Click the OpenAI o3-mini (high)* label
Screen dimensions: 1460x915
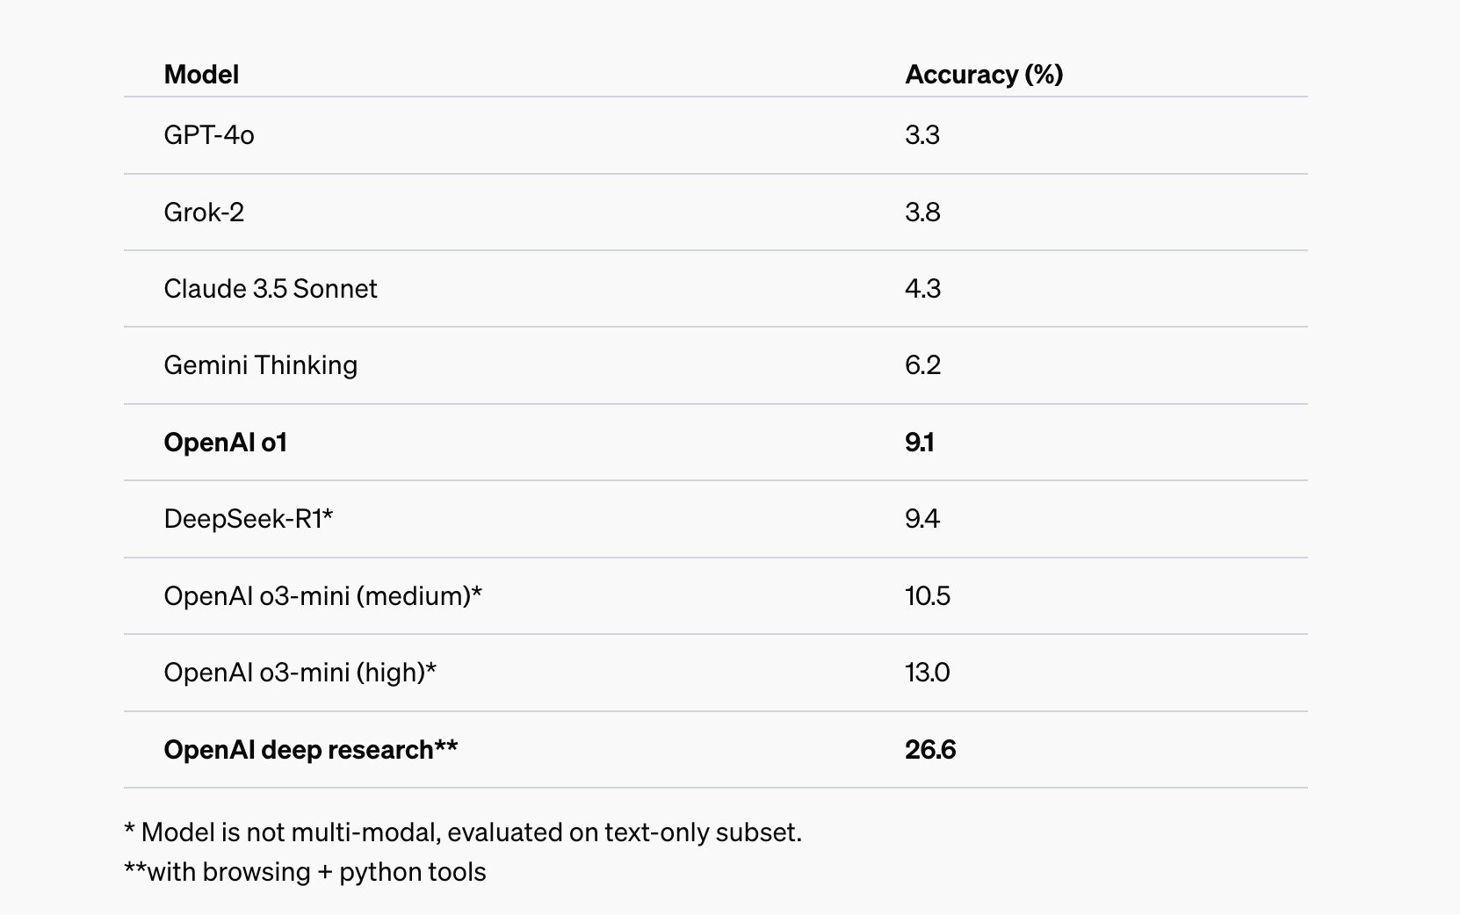[x=300, y=673]
